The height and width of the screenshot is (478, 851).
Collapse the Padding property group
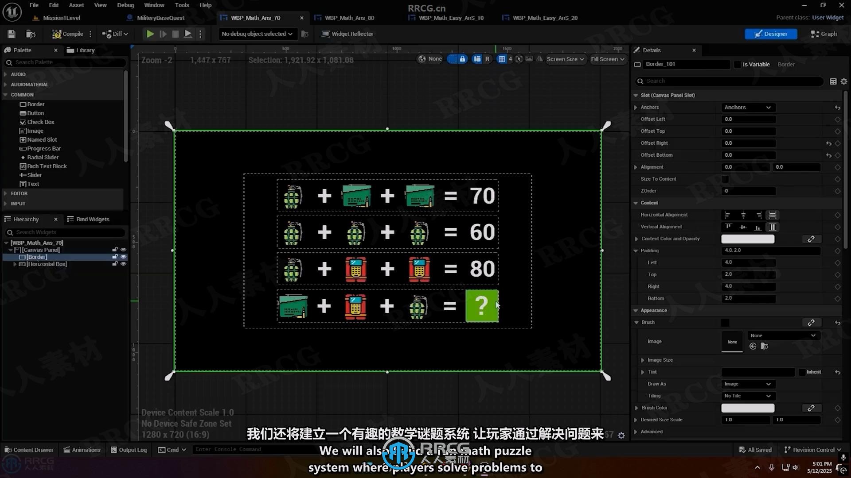pos(636,251)
